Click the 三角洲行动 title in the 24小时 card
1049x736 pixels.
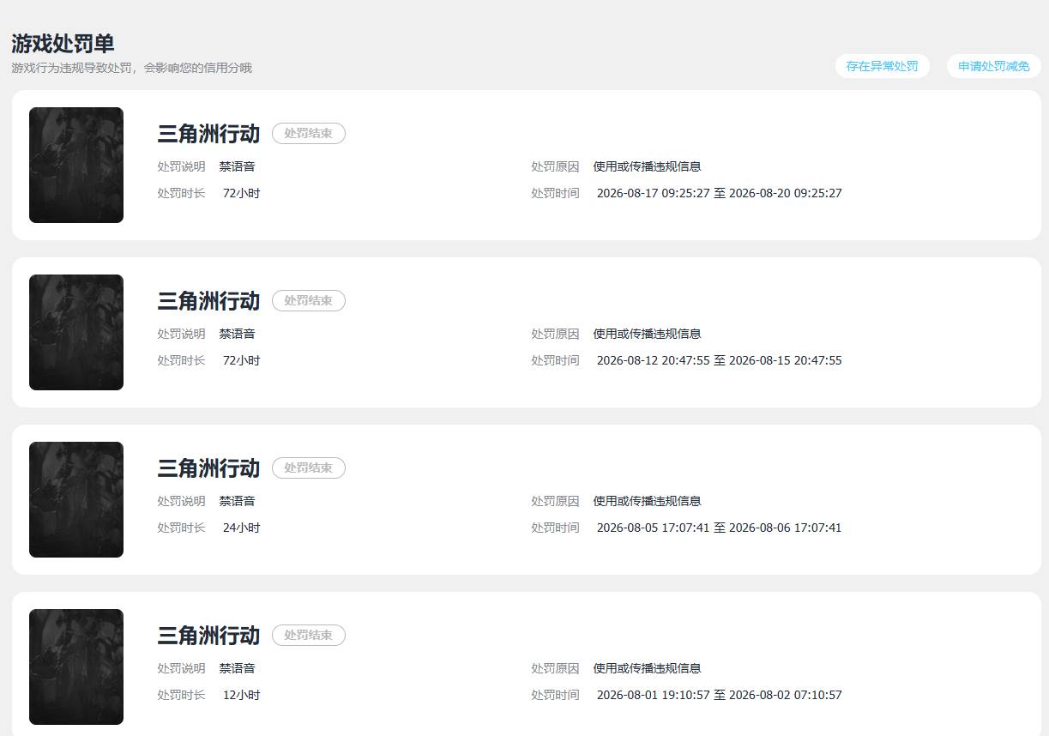pos(208,468)
